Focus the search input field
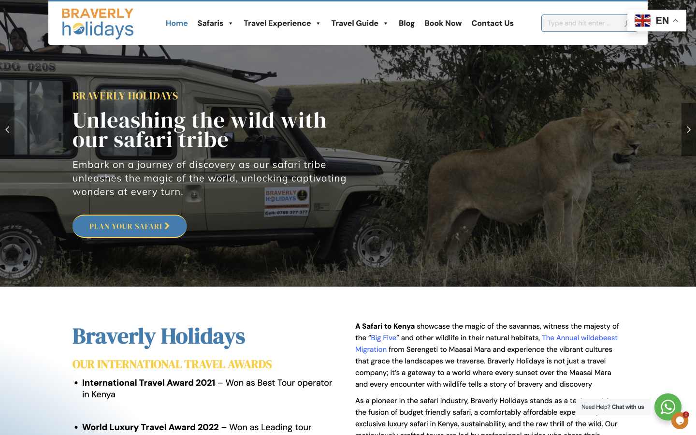 581,23
